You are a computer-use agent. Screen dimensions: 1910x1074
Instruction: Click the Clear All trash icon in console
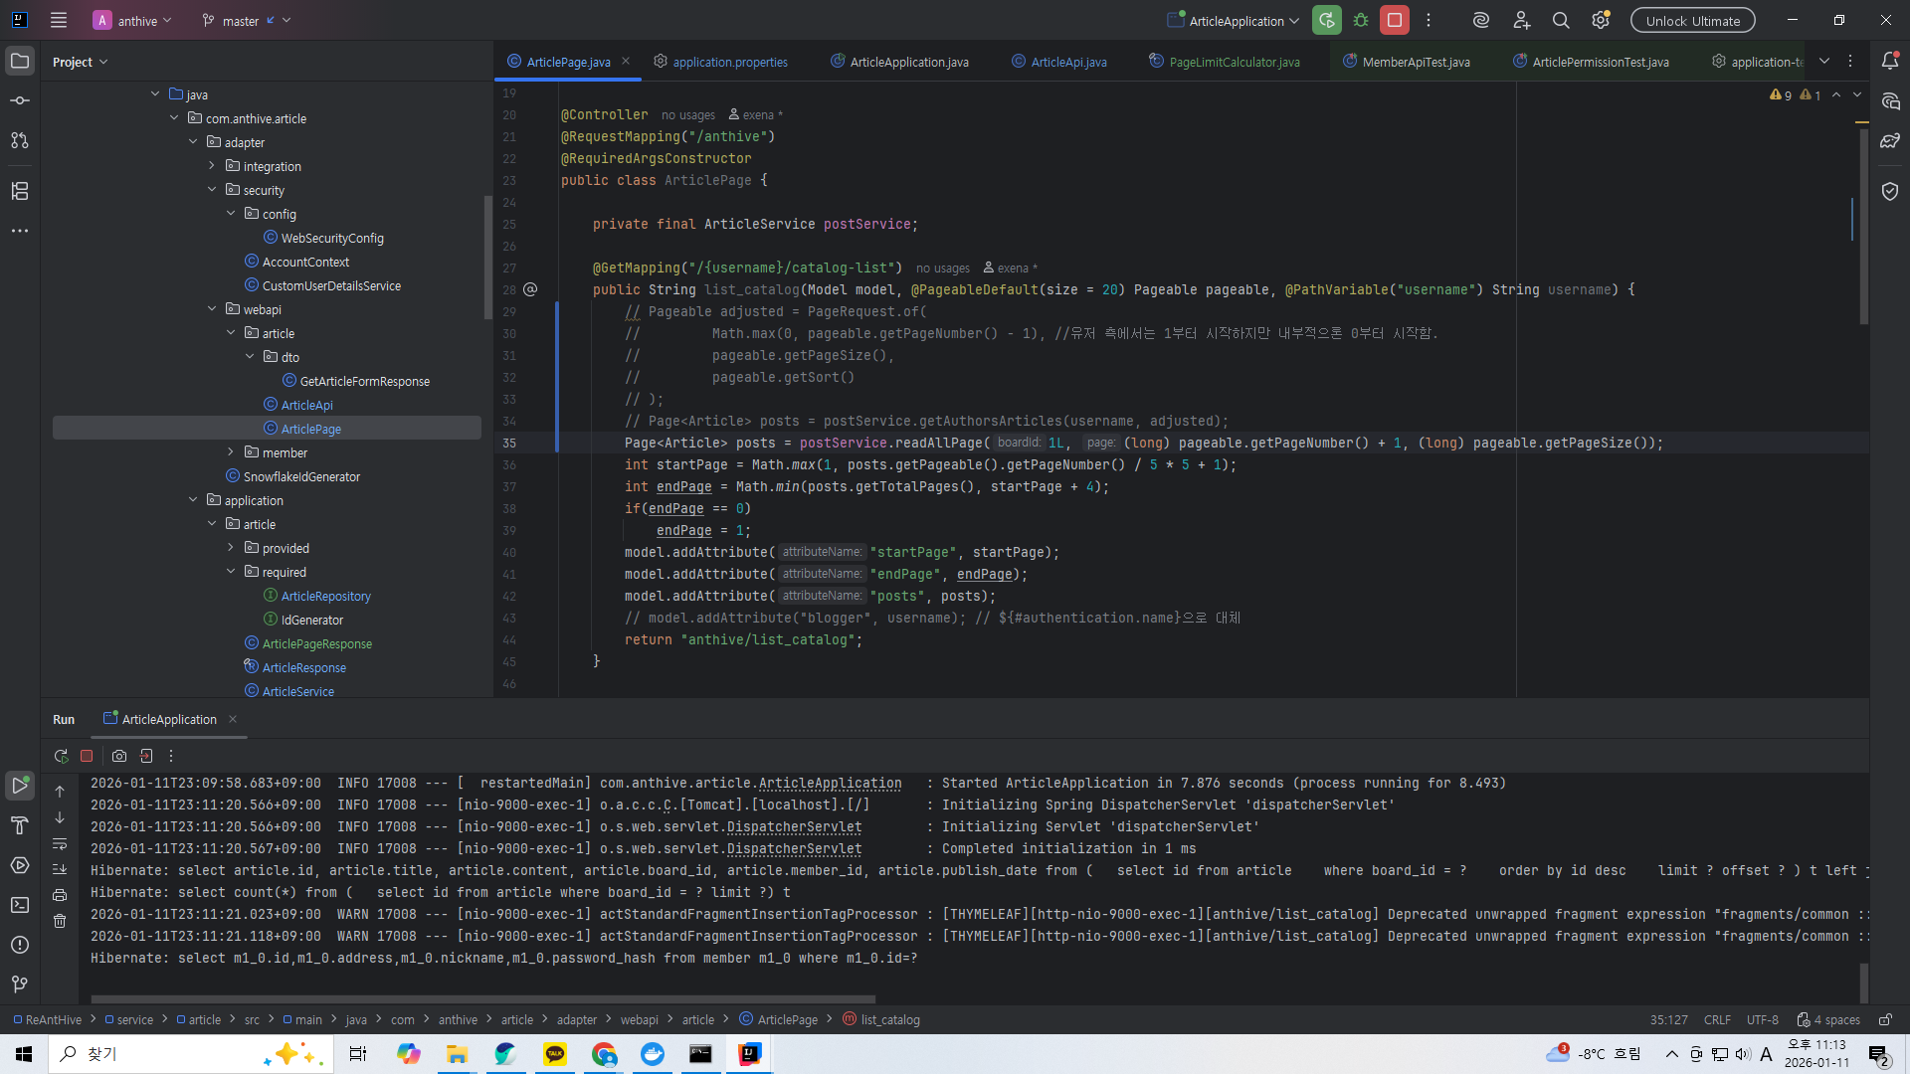[60, 921]
